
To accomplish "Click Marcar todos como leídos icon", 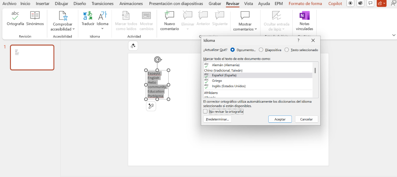I will (126, 15).
